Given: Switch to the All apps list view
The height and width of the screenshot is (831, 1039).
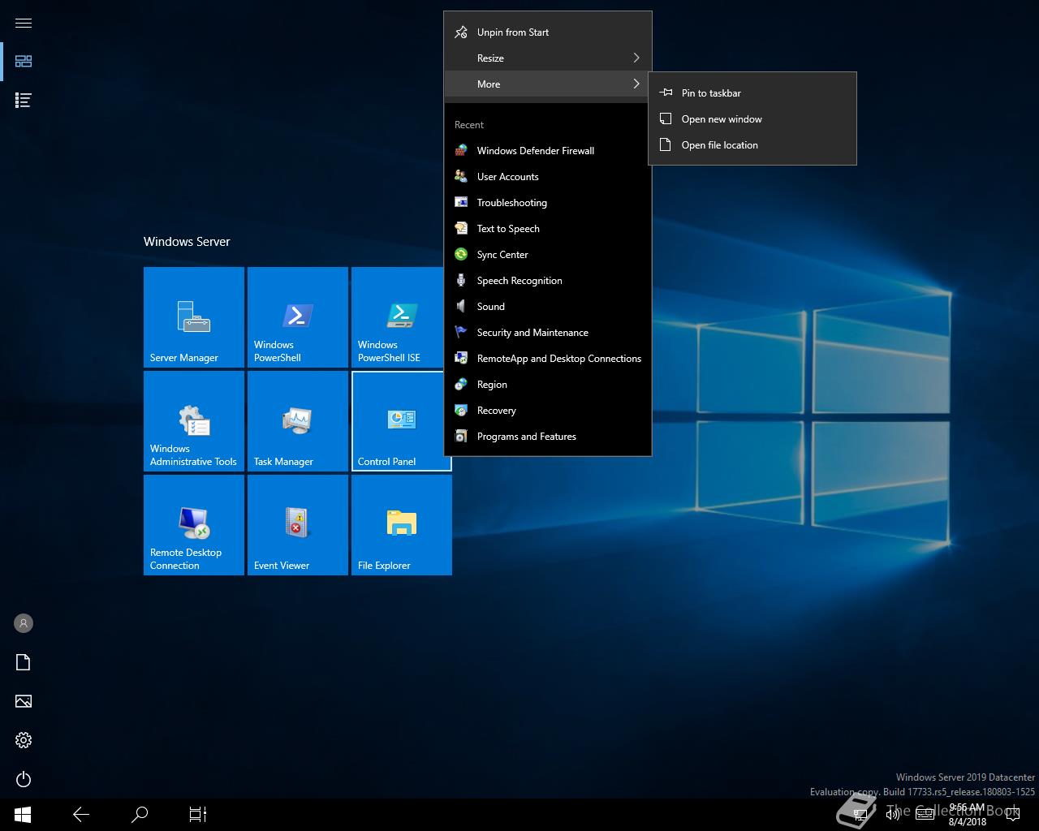Looking at the screenshot, I should tap(24, 100).
